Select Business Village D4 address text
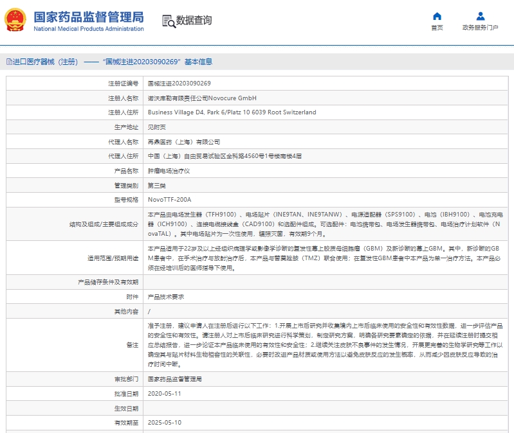The width and height of the screenshot is (514, 433). coord(232,112)
